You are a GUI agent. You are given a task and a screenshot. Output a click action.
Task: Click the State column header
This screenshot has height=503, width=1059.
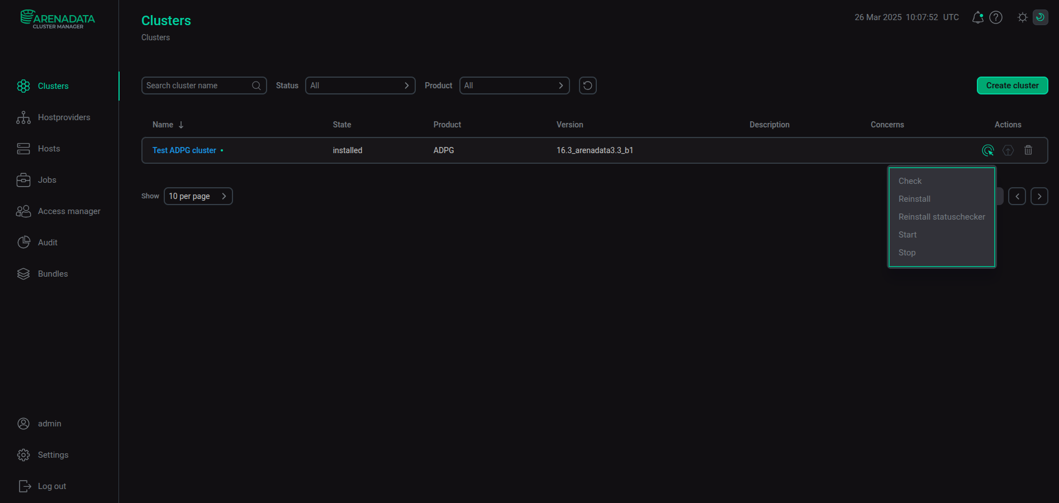point(342,125)
